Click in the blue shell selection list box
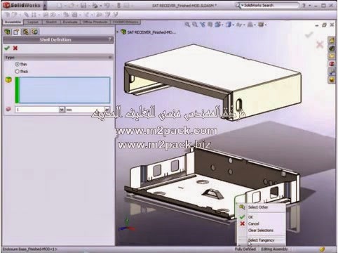 pyautogui.click(x=62, y=90)
